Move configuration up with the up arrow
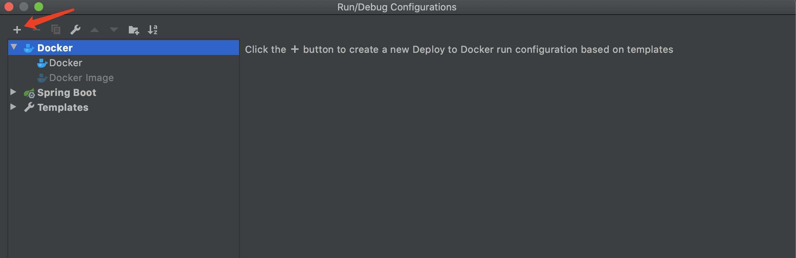This screenshot has width=796, height=258. [x=95, y=30]
